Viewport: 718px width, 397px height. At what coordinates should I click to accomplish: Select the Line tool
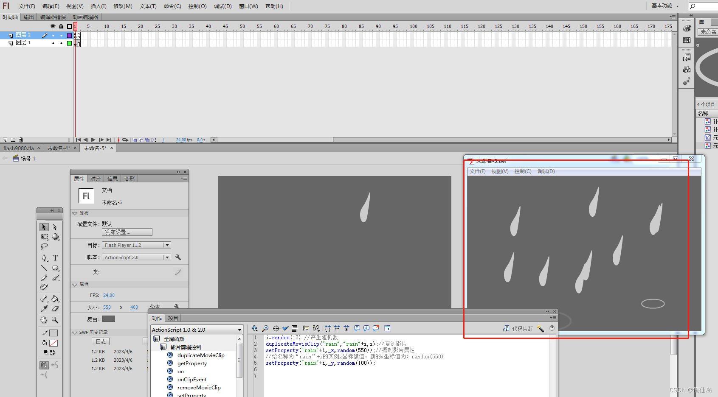point(44,268)
